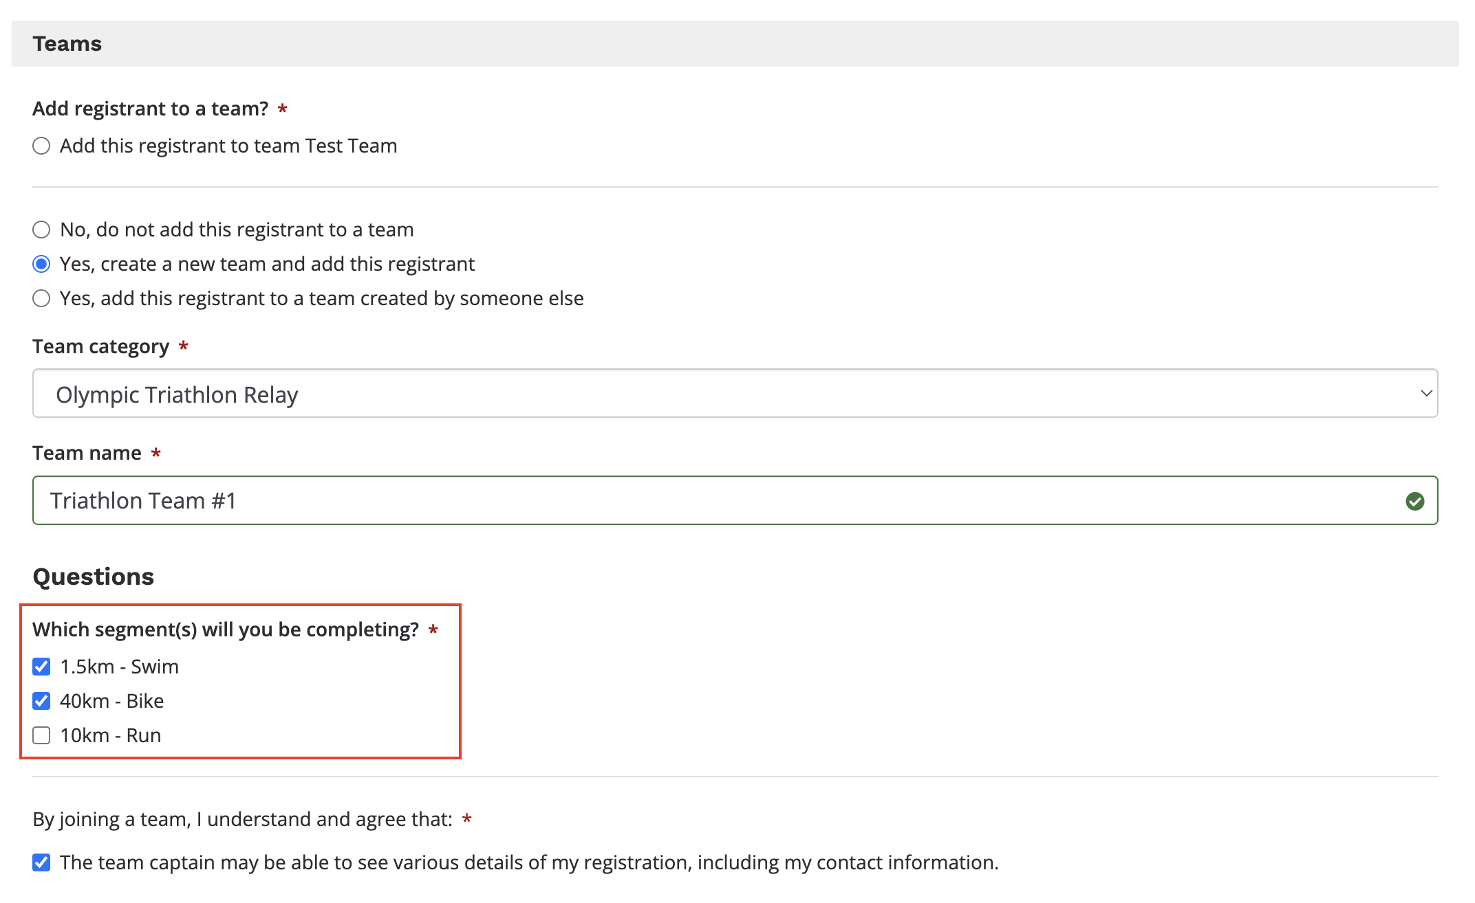The height and width of the screenshot is (903, 1475).
Task: Check the 10km - Run checkbox
Action: pyautogui.click(x=41, y=735)
